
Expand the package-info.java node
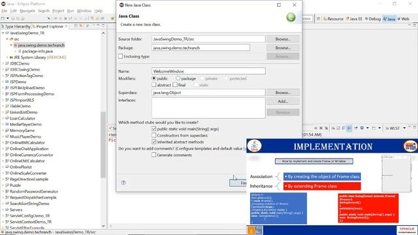16,52
